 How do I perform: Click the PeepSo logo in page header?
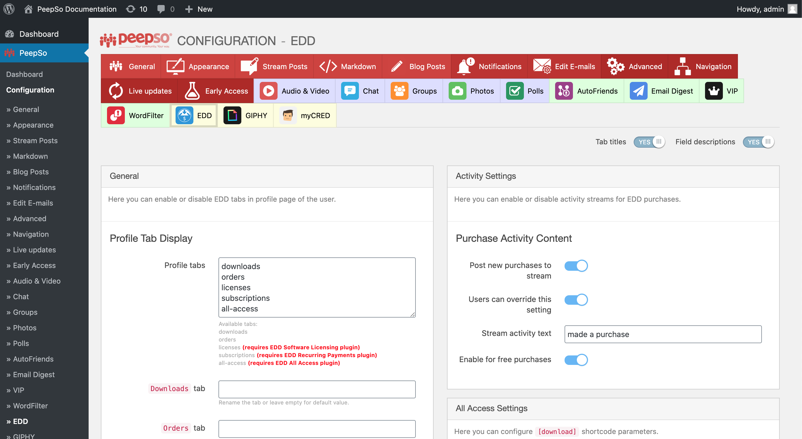(x=135, y=40)
